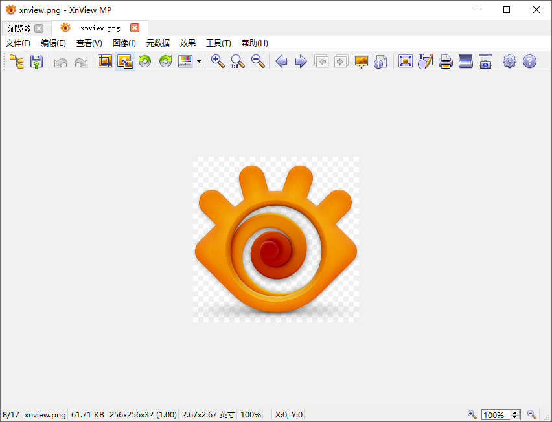
Task: Start the slideshow icon
Action: pos(361,61)
